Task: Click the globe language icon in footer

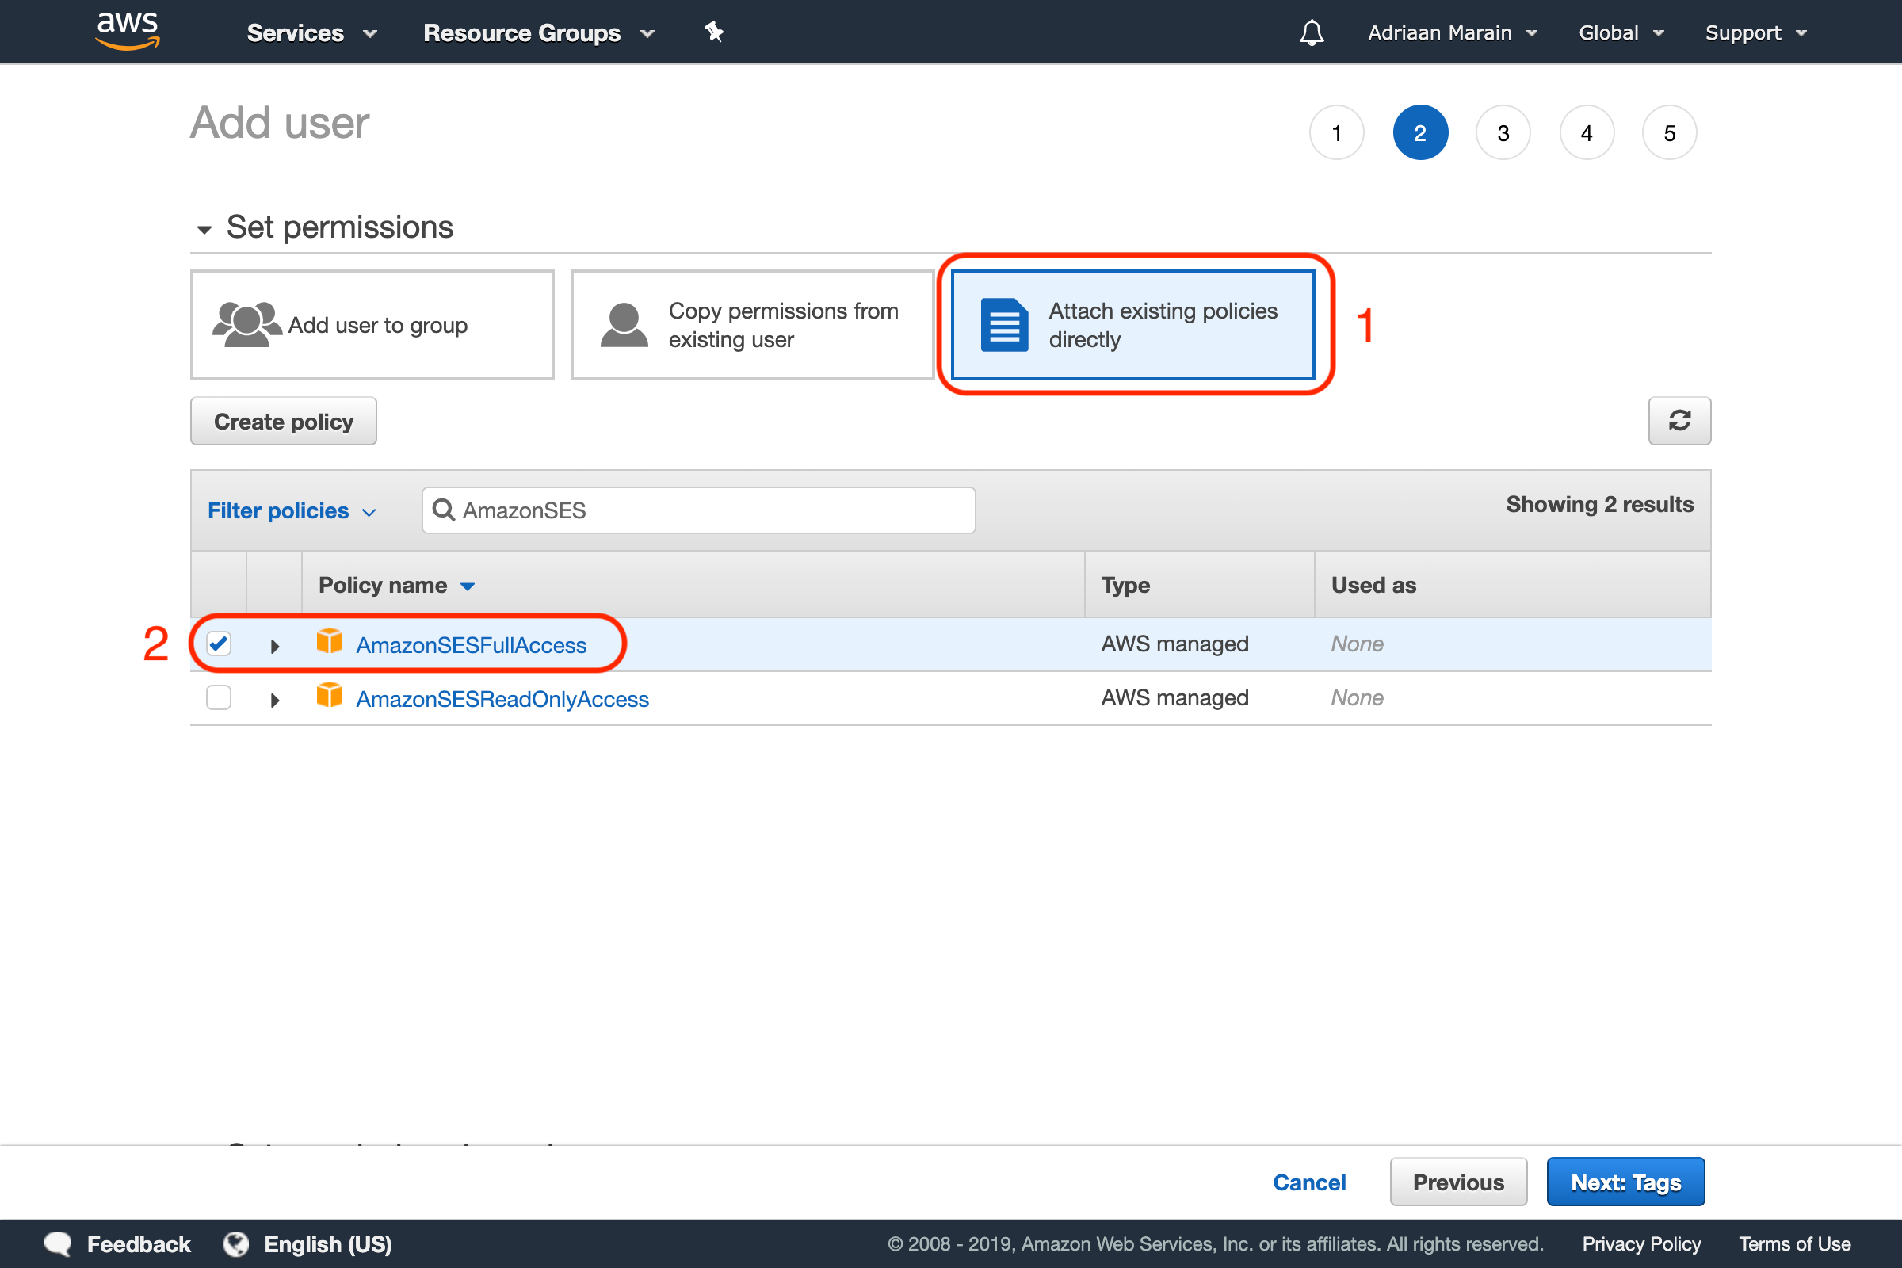Action: pyautogui.click(x=236, y=1243)
